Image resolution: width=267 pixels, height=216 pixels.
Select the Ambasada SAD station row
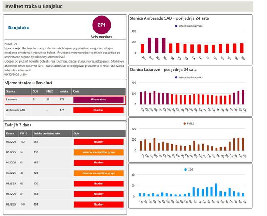65,110
